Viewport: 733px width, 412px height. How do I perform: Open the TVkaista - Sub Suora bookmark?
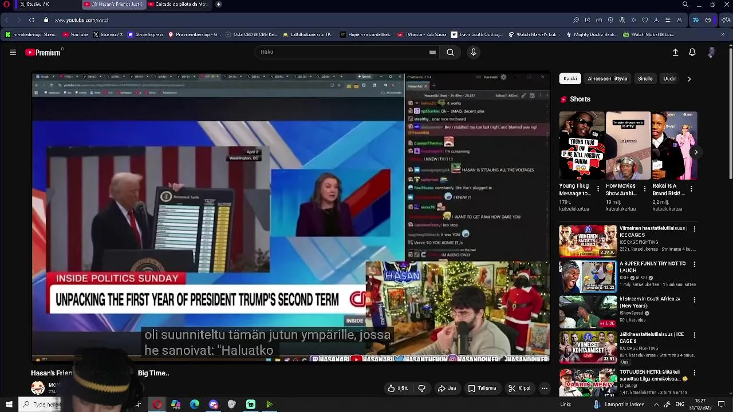pos(421,34)
